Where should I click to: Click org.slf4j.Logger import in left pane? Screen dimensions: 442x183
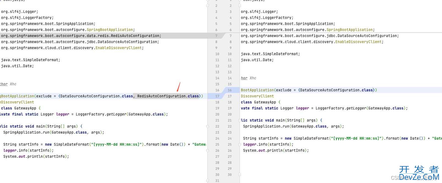coord(20,12)
